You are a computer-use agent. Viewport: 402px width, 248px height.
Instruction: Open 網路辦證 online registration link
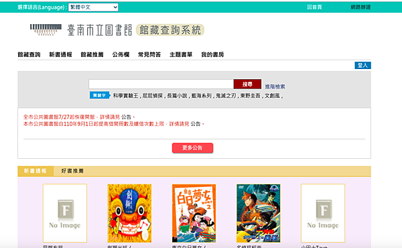tap(360, 7)
